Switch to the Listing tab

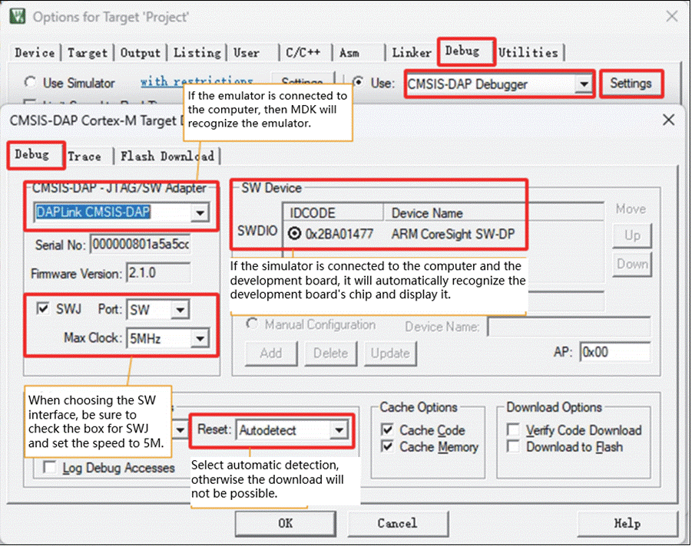pyautogui.click(x=197, y=53)
